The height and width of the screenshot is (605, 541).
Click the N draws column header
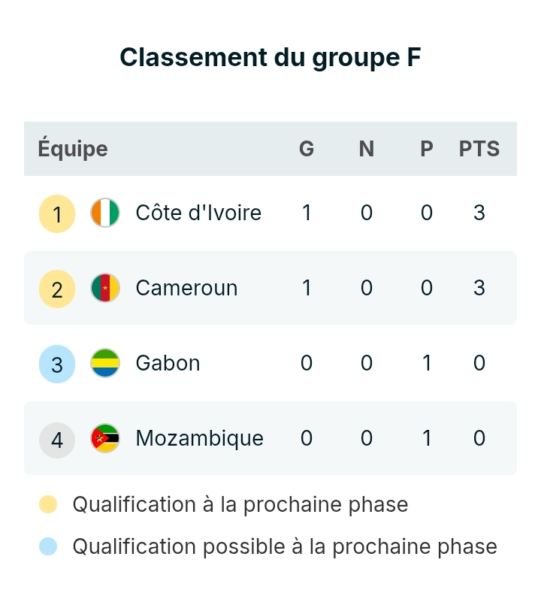coord(367,149)
